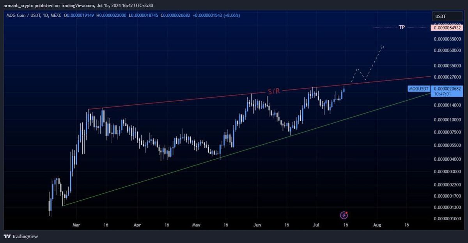Click the TP text label
The width and height of the screenshot is (468, 243).
tap(402, 27)
